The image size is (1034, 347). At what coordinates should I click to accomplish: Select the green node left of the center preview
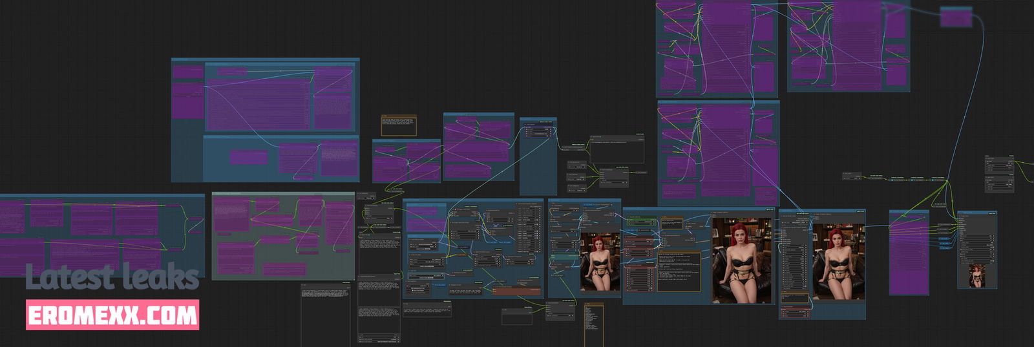(x=640, y=222)
